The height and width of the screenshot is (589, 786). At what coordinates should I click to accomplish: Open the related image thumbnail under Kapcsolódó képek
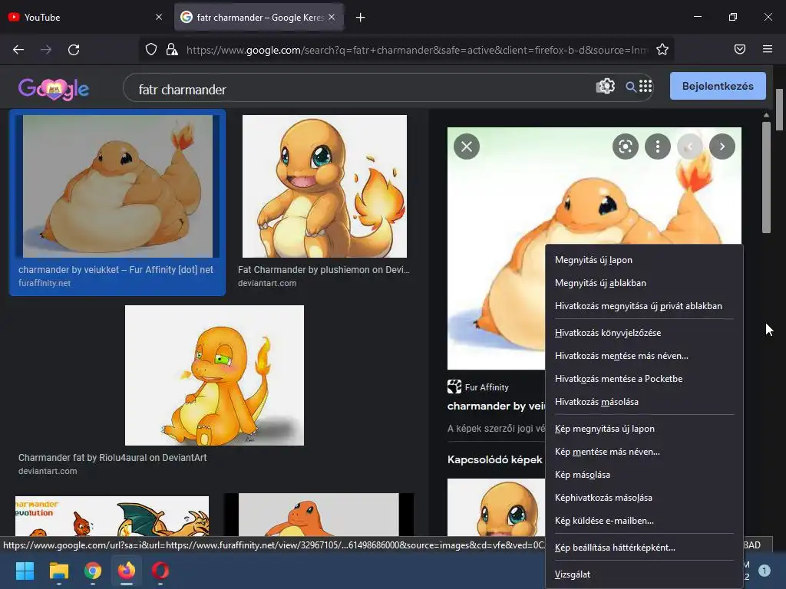click(x=496, y=507)
